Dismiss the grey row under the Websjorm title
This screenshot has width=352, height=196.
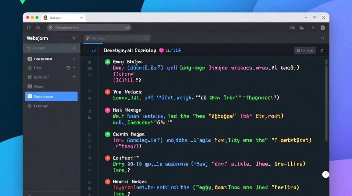(x=74, y=48)
